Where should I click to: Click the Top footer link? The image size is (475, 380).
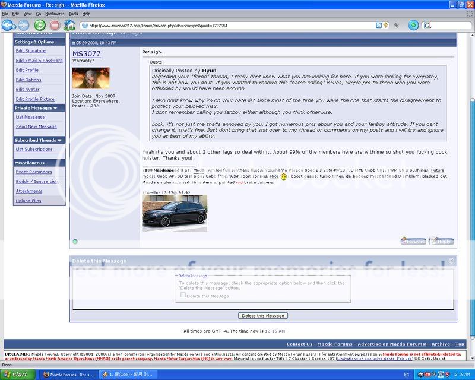coord(460,344)
